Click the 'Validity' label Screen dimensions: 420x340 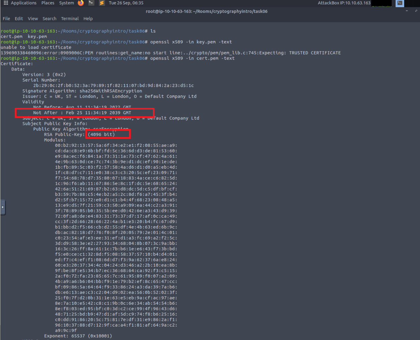coord(33,102)
